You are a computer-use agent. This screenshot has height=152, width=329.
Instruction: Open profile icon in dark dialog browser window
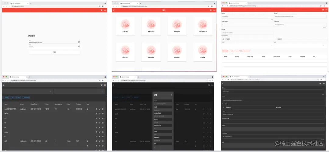(209, 80)
